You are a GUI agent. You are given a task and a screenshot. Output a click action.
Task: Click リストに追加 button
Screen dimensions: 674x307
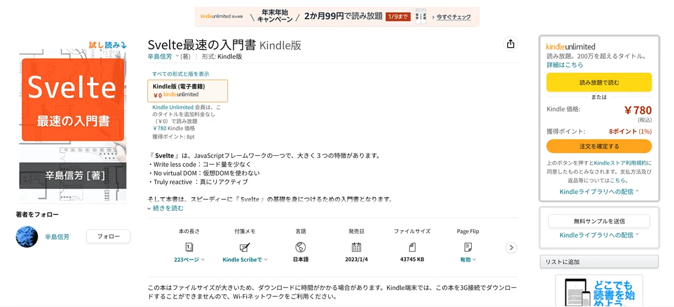click(599, 262)
